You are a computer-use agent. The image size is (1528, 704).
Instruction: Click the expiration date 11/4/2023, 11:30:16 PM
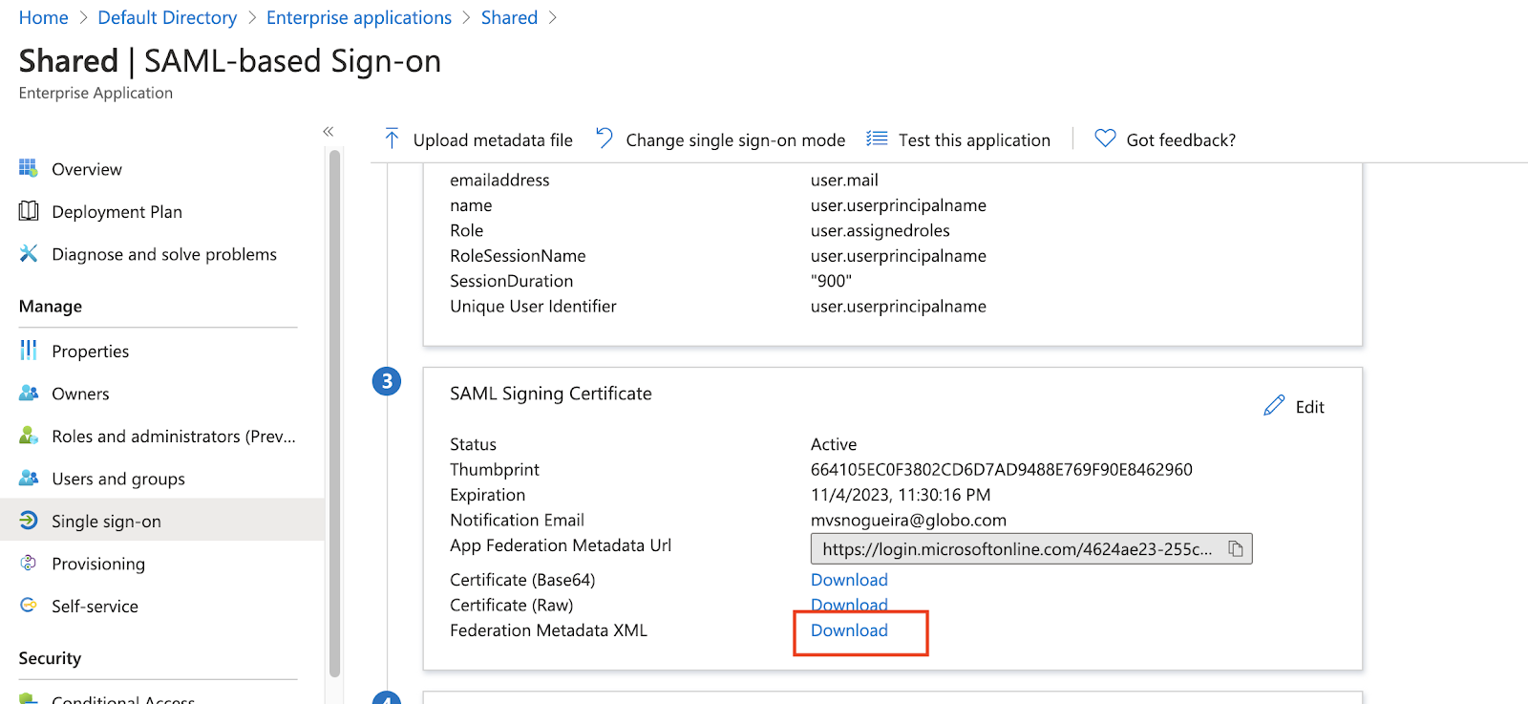coord(901,495)
